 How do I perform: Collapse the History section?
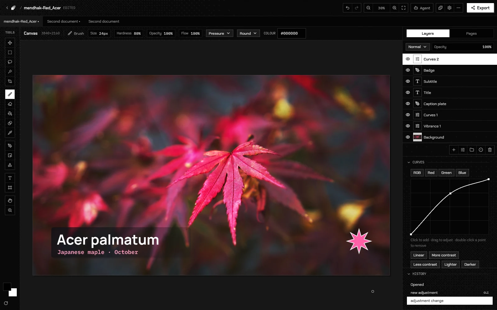409,274
